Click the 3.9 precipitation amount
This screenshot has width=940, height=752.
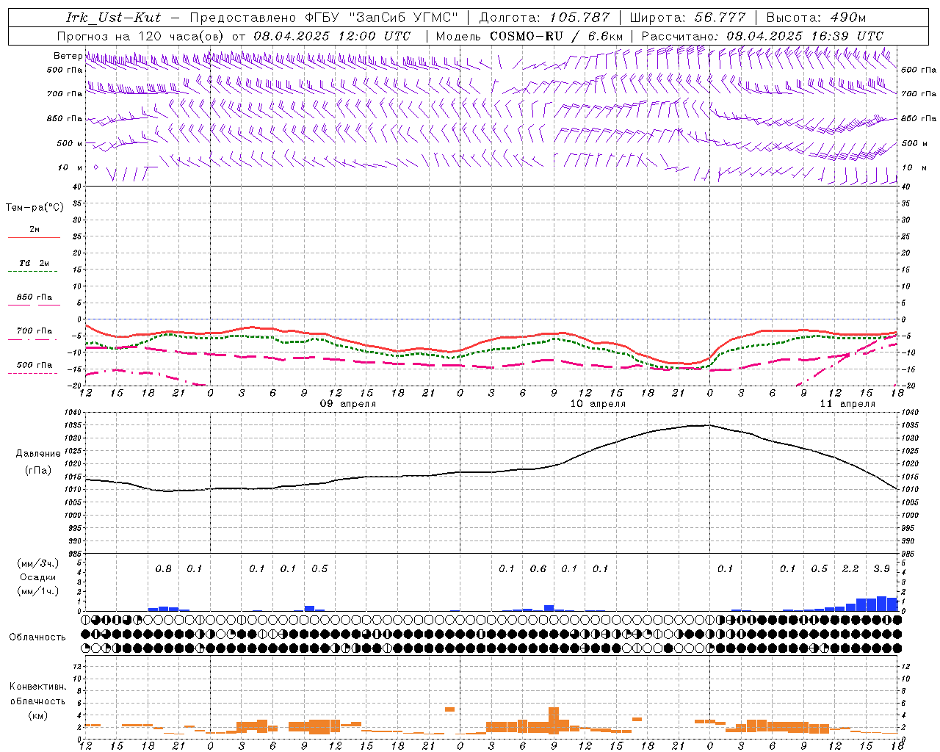(x=882, y=569)
